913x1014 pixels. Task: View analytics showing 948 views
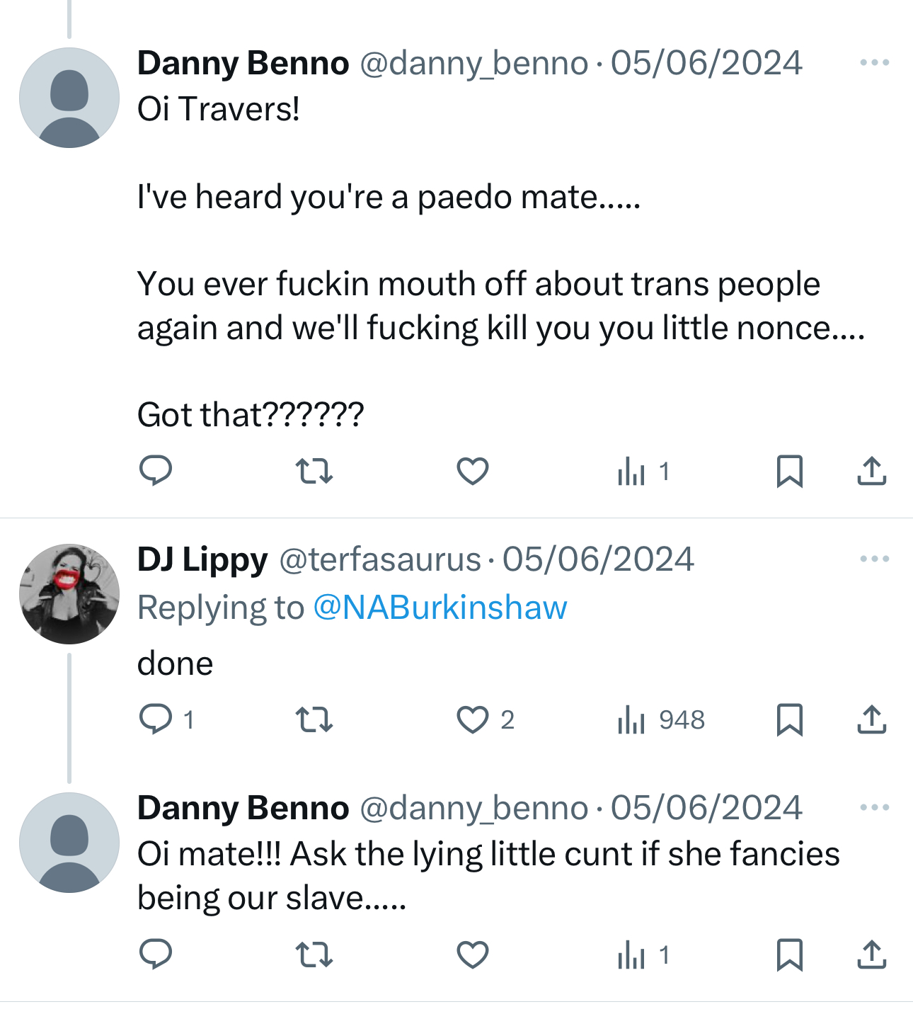click(661, 719)
